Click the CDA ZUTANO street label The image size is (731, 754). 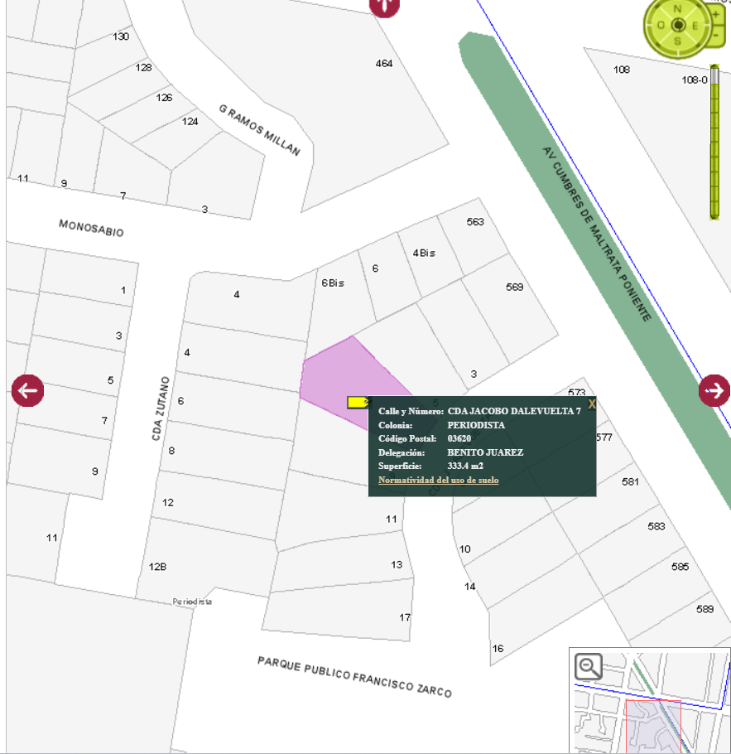click(161, 408)
